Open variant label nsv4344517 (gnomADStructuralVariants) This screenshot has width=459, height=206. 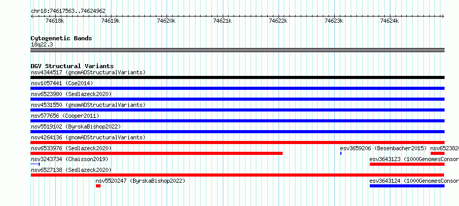coord(88,72)
